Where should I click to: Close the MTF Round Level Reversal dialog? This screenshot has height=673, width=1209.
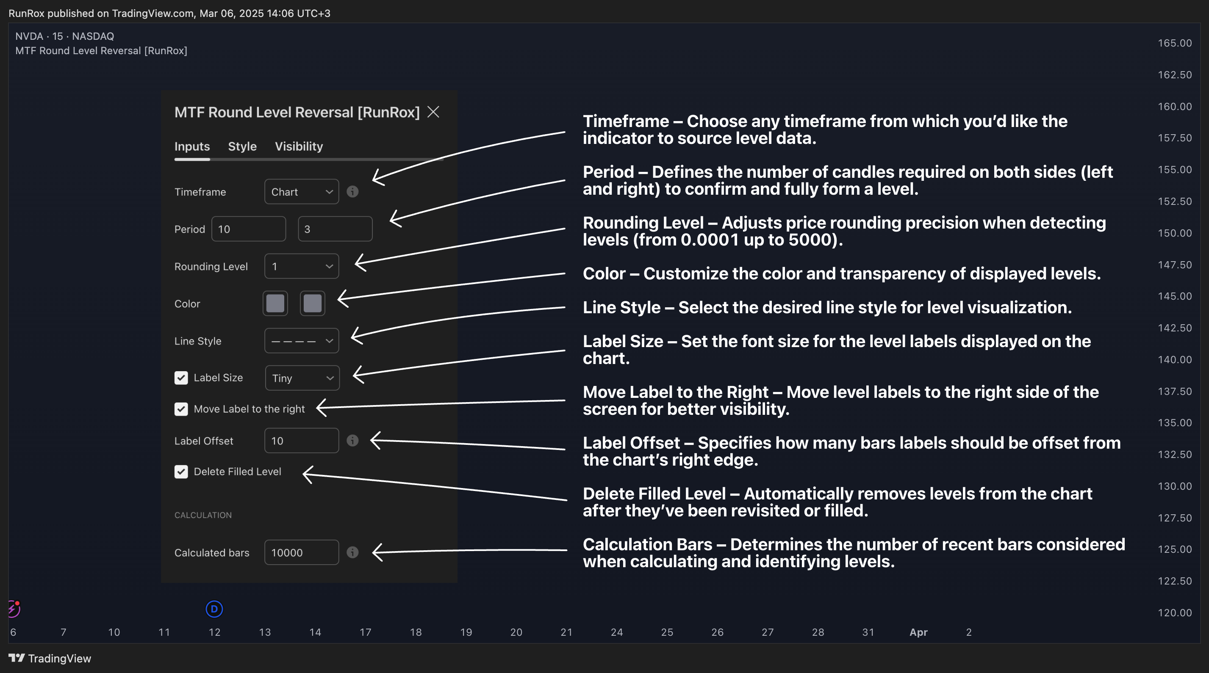(x=433, y=112)
